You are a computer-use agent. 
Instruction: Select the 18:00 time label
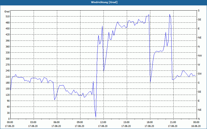click(150, 122)
